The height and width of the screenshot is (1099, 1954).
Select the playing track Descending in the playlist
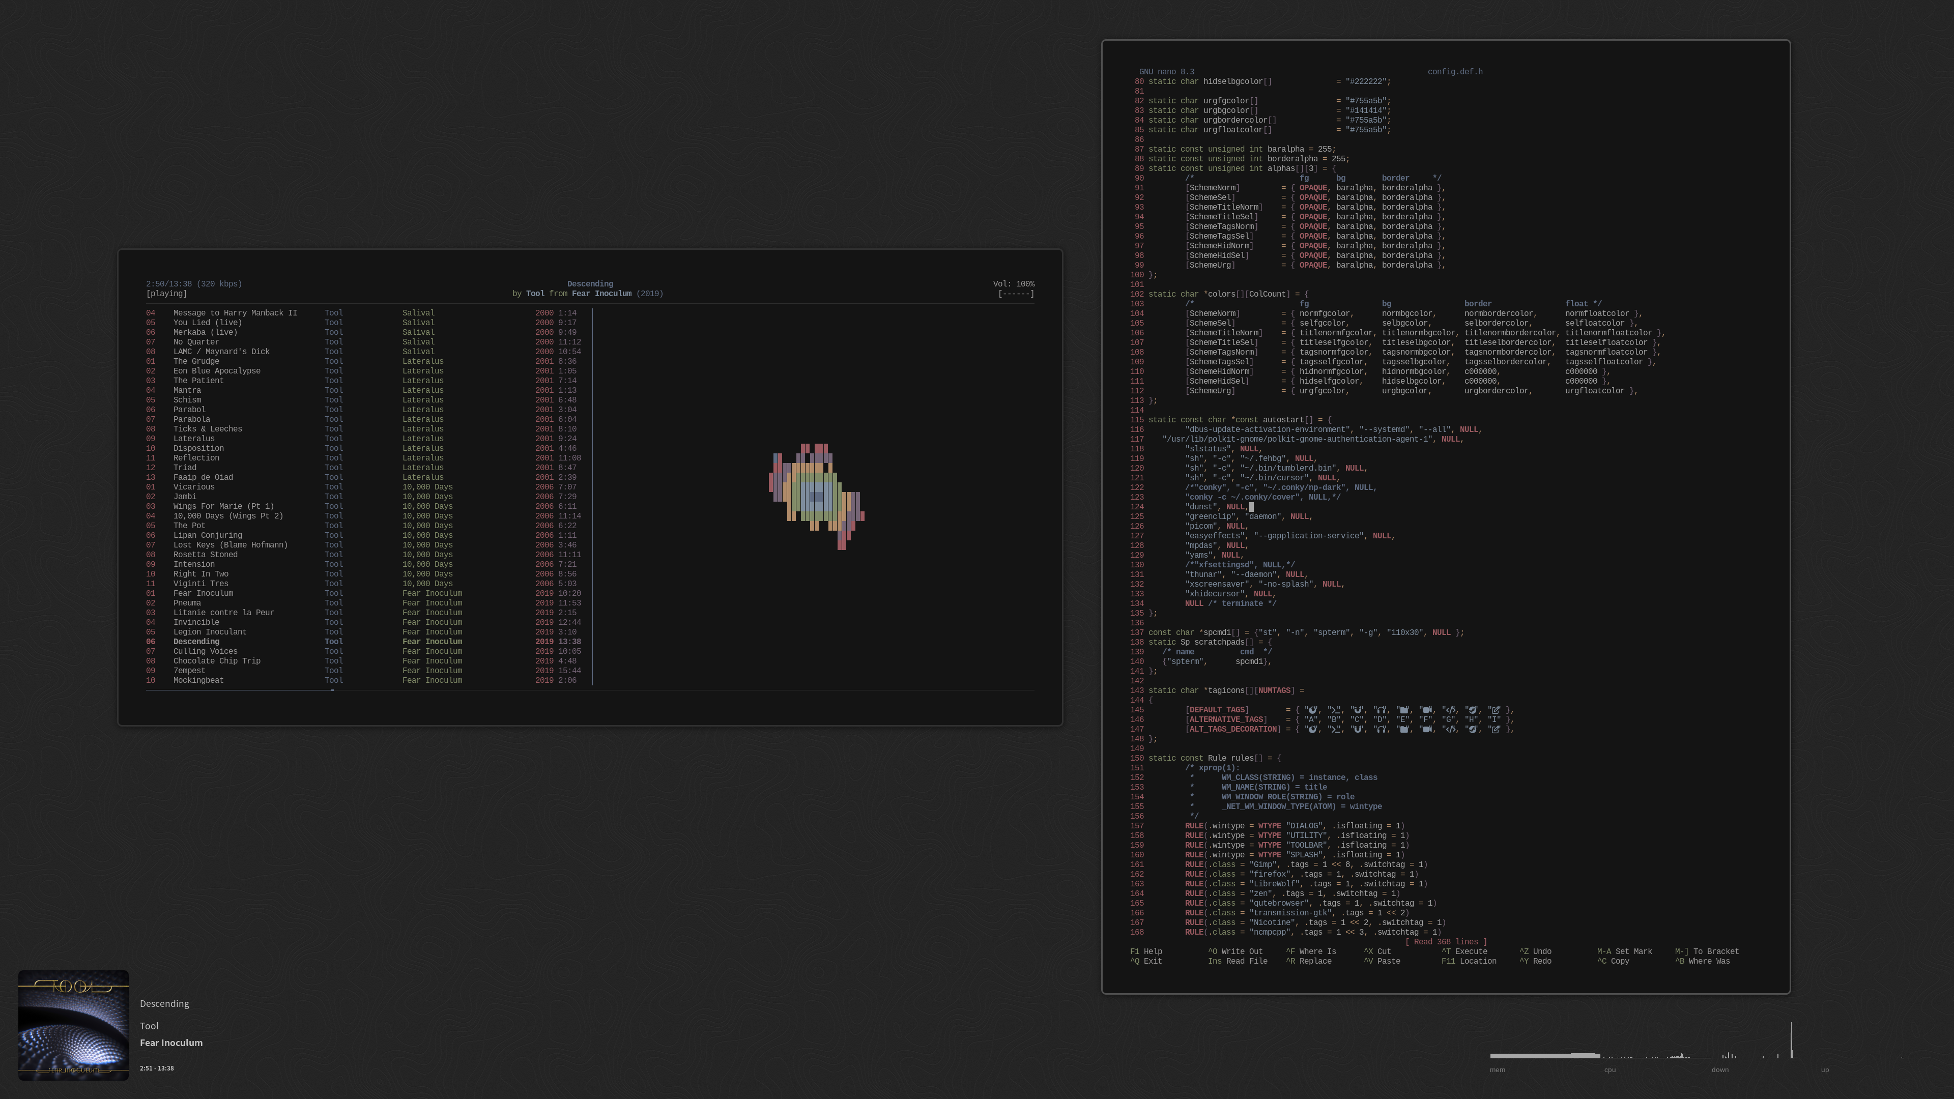click(x=364, y=642)
